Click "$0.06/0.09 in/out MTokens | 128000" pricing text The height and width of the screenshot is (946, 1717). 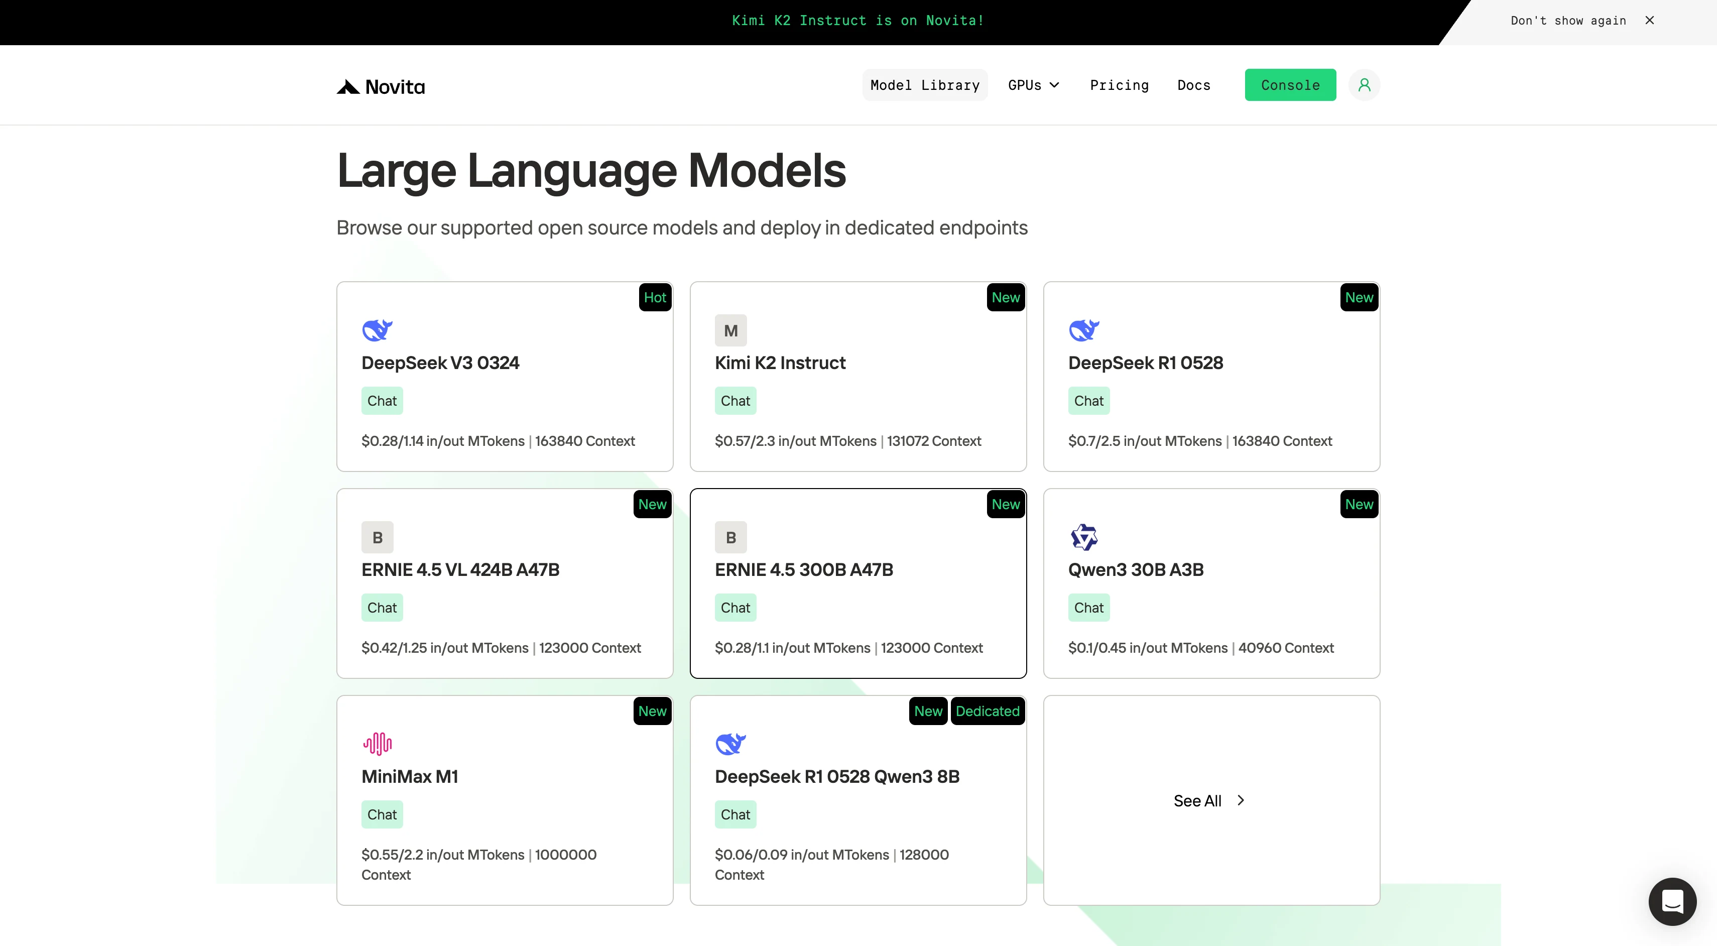click(x=831, y=854)
